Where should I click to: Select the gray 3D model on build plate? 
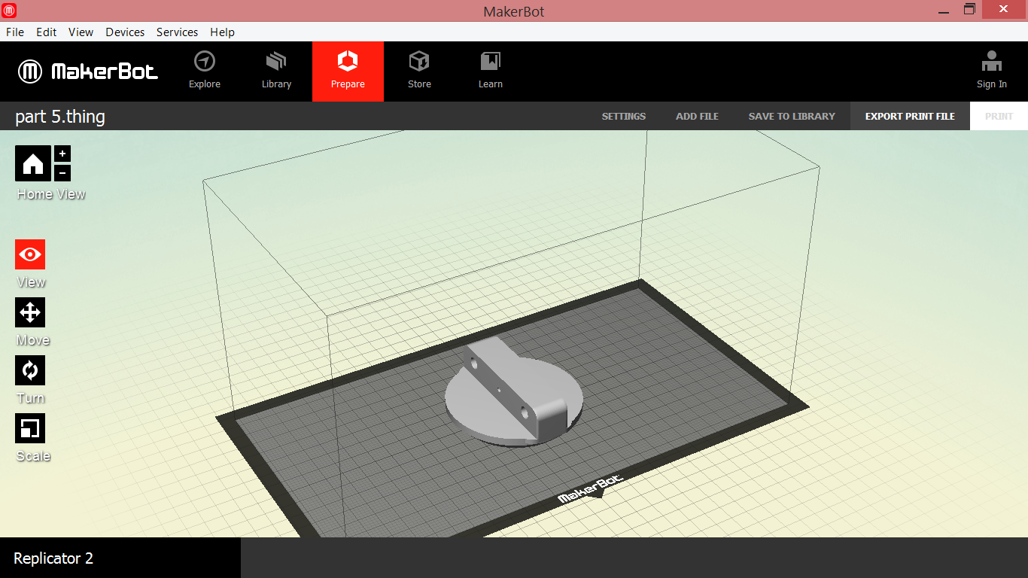point(514,392)
